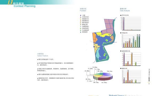Click the 'Option Feature' heading text
Screen dimensions: 152x96
click(43, 56)
